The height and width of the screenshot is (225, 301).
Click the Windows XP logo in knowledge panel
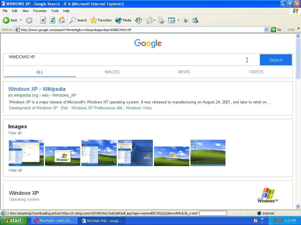(x=268, y=195)
